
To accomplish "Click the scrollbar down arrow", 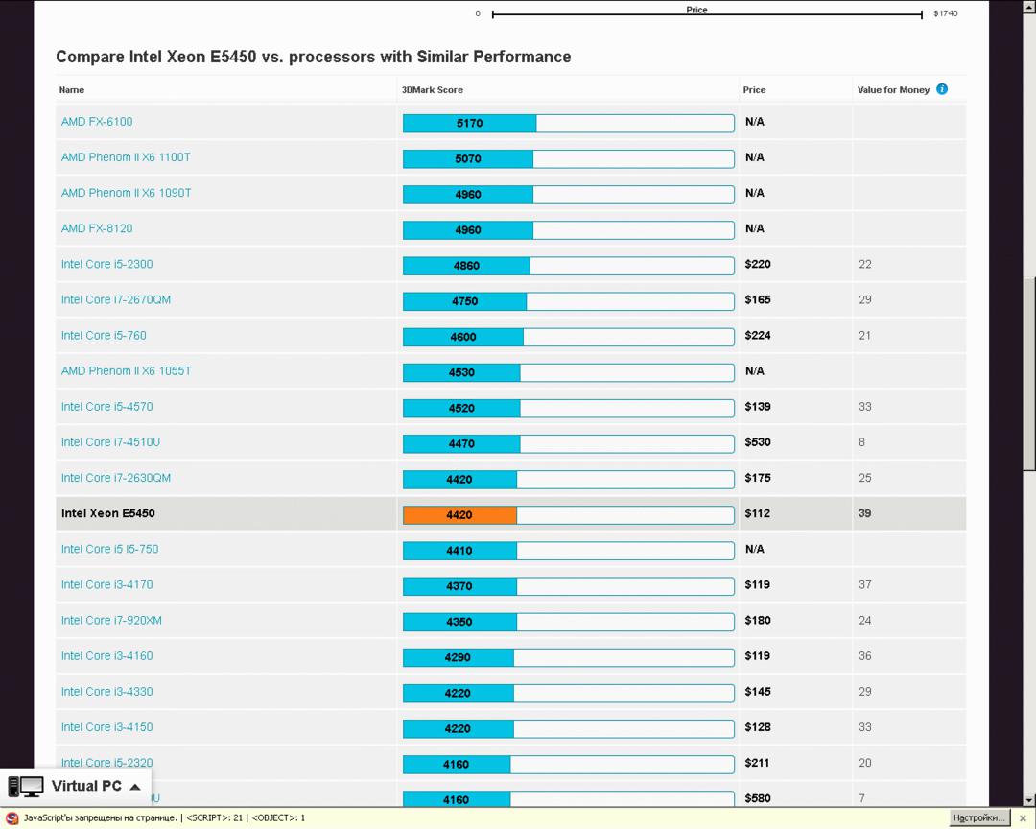I will [1028, 799].
